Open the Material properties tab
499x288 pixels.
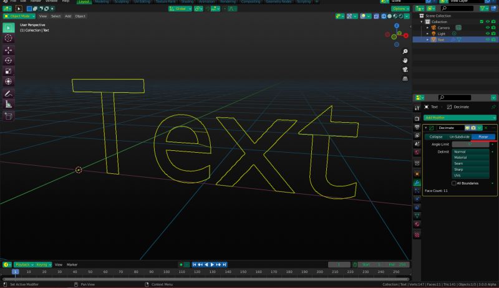point(417,224)
